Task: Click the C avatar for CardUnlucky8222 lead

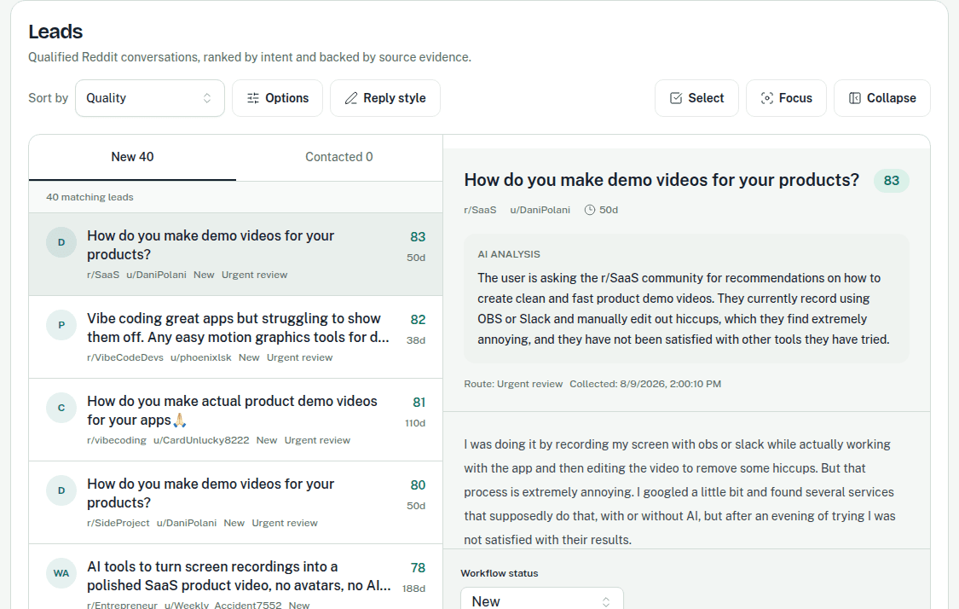Action: (x=61, y=408)
